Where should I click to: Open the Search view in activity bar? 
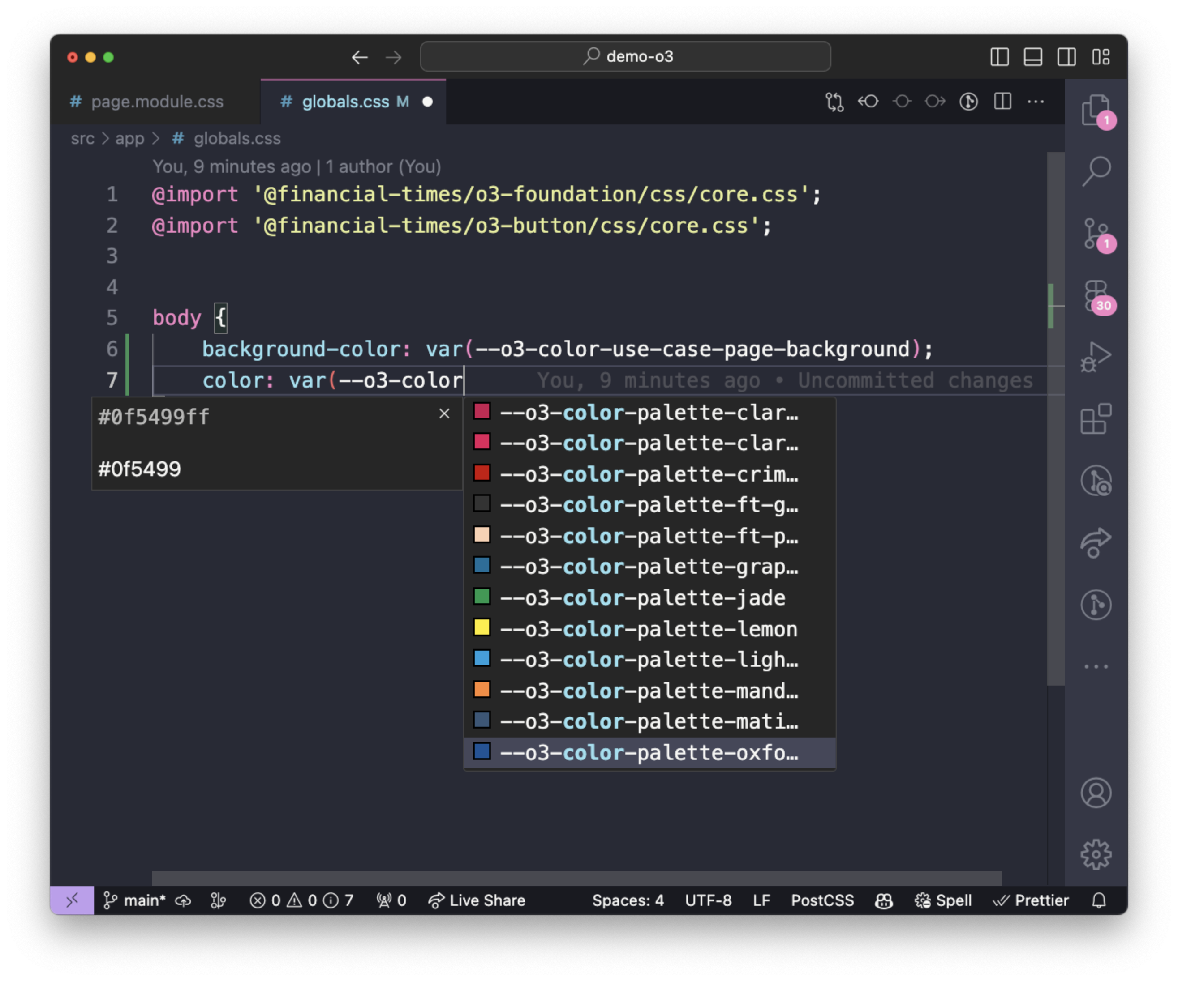[x=1096, y=171]
